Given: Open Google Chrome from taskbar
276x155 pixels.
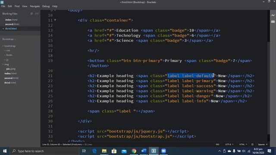Looking at the screenshot, I should pyautogui.click(x=134, y=151).
